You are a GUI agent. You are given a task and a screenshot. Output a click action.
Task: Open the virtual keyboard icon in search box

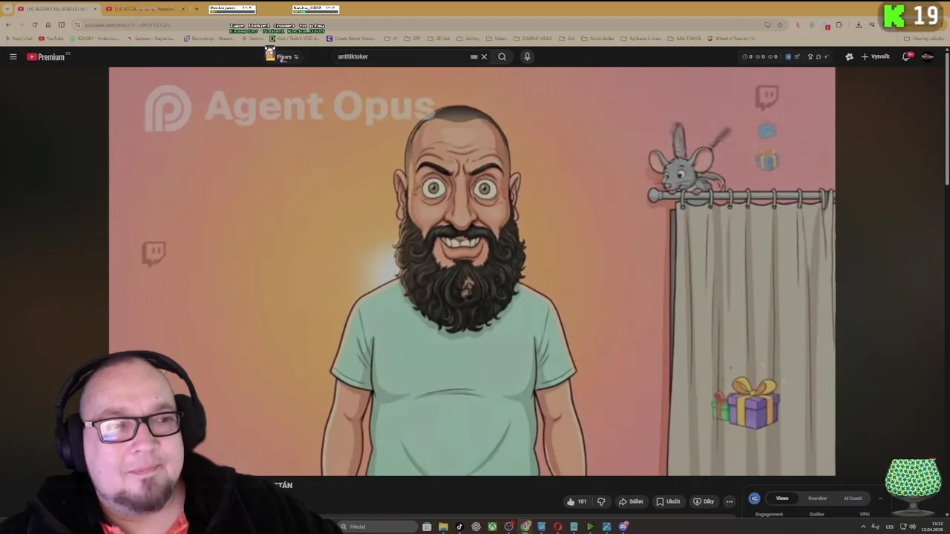click(474, 56)
